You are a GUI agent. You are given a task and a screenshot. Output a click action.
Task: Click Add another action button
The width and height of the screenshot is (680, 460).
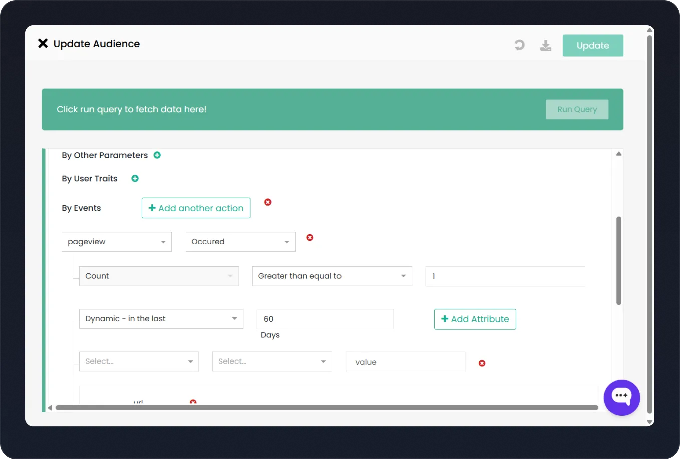[196, 208]
